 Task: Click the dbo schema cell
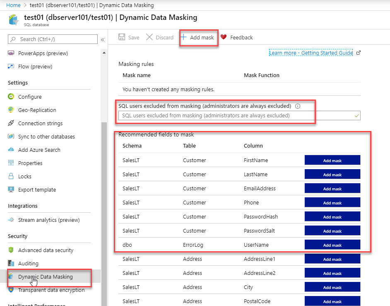click(x=127, y=245)
